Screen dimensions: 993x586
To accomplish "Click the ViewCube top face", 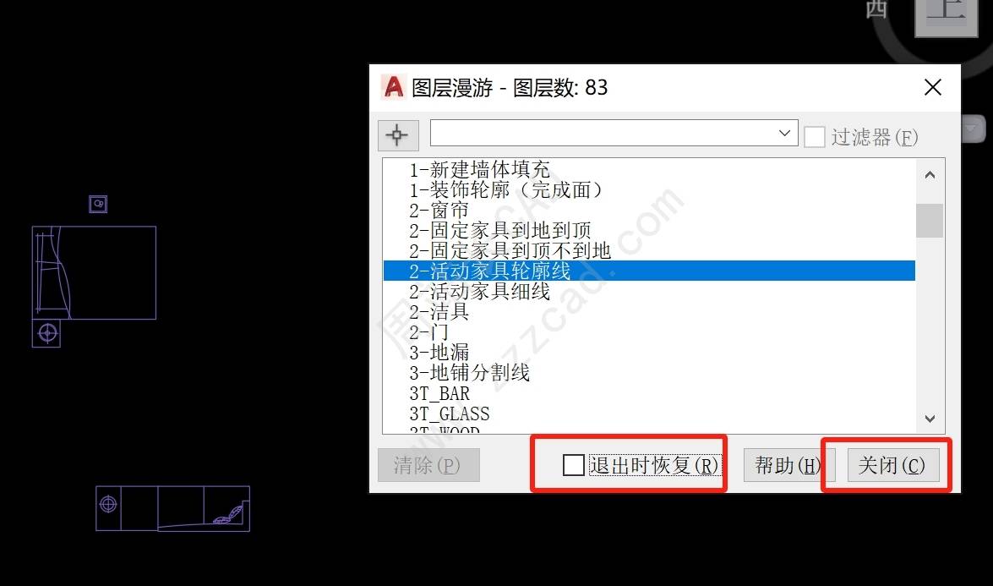I will tap(947, 16).
